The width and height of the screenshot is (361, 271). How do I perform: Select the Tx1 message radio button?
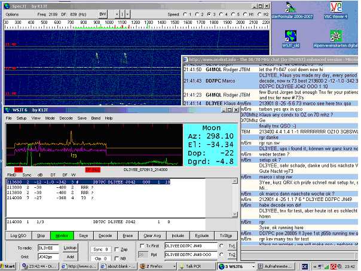coord(222,246)
